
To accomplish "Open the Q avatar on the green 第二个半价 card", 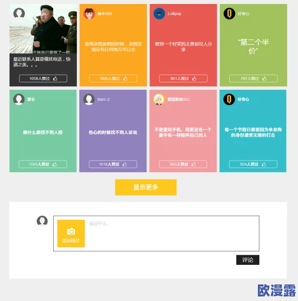I will (229, 14).
